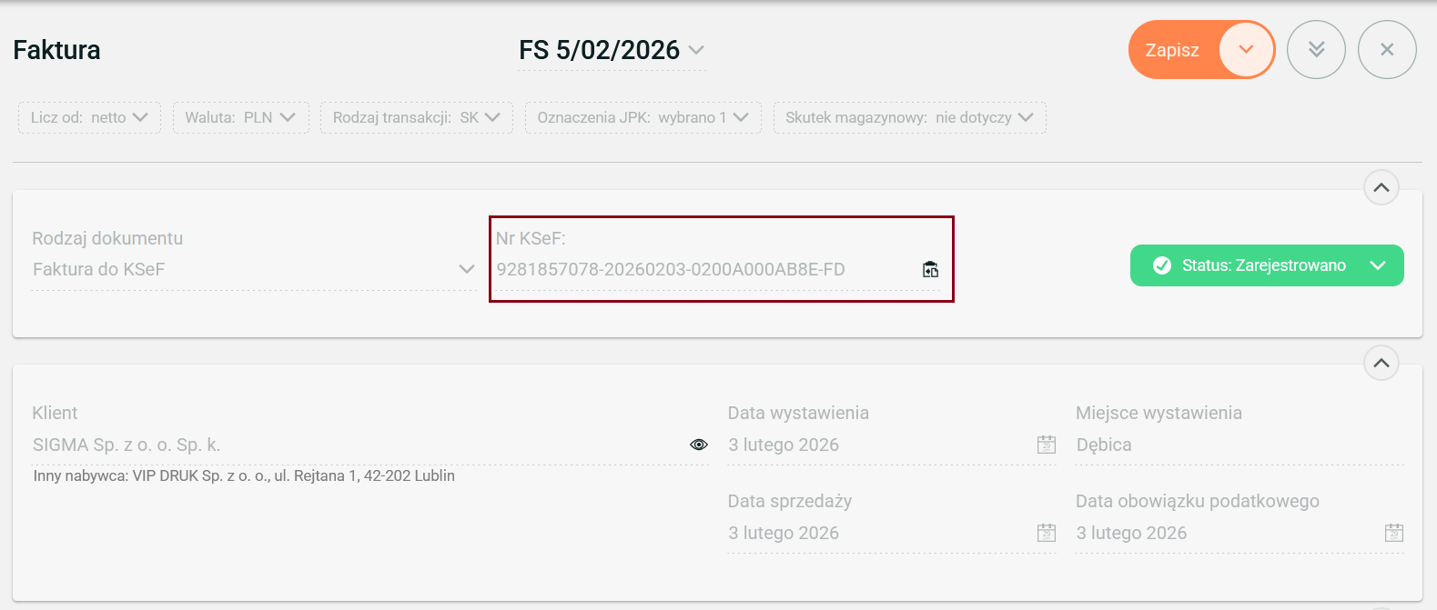Open the Zapisz split-button arrow

(x=1246, y=50)
